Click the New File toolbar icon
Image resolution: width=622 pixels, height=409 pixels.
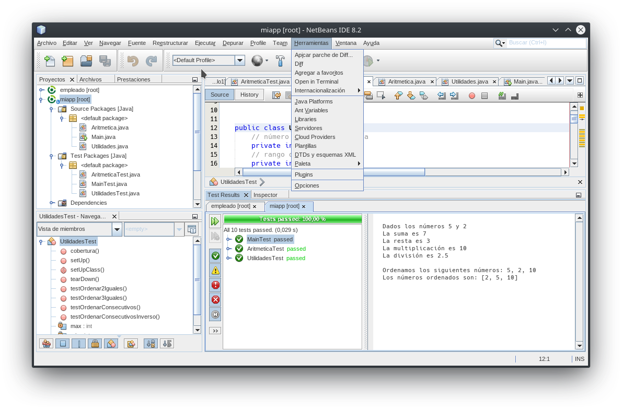[50, 61]
